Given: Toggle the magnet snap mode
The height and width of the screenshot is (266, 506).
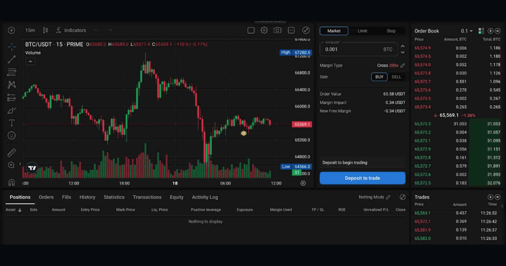Looking at the screenshot, I should 12,182.
